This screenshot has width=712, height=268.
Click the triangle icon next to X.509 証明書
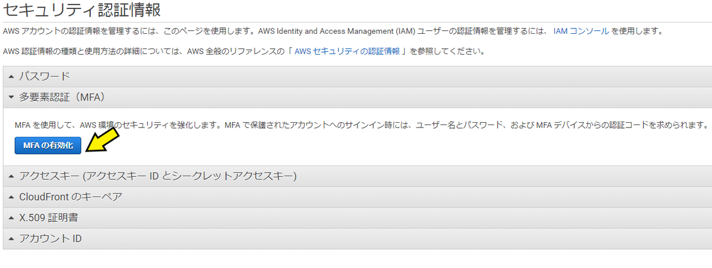click(x=11, y=218)
